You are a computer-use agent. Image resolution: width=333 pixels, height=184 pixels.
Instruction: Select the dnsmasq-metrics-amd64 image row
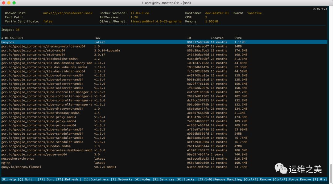(x=164, y=46)
